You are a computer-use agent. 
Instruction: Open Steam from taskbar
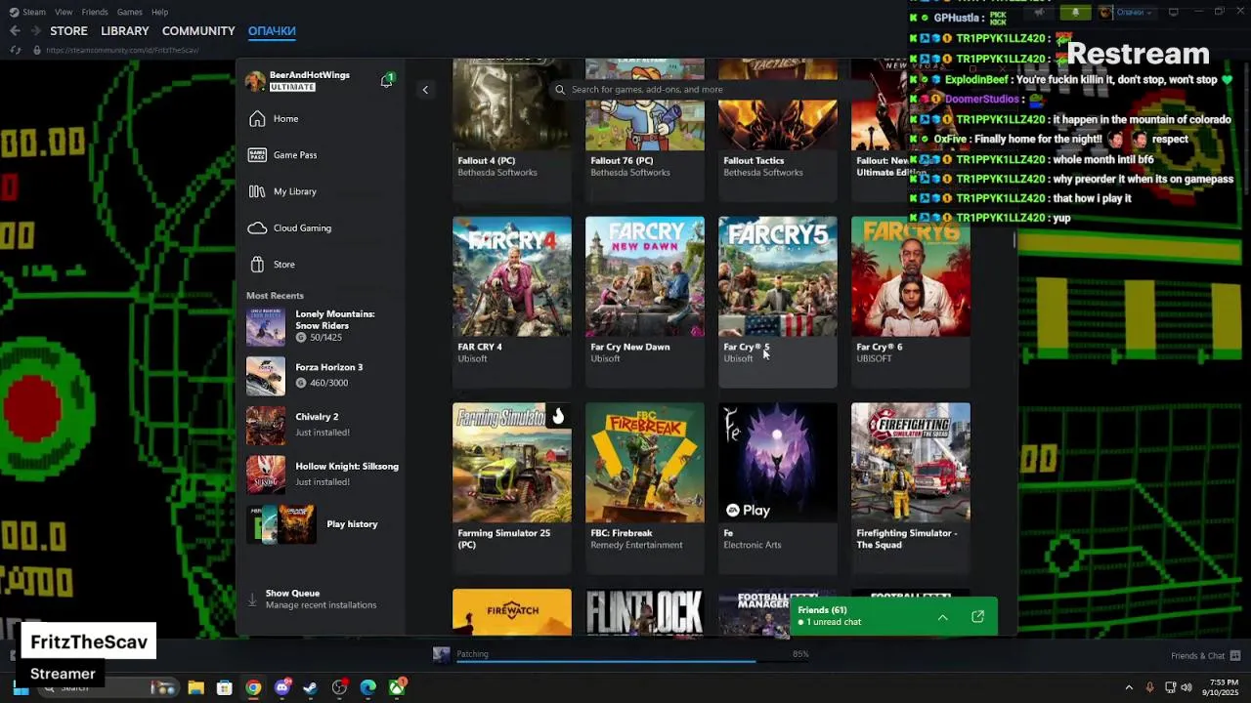[311, 687]
